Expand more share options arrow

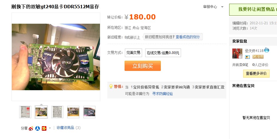50,128
